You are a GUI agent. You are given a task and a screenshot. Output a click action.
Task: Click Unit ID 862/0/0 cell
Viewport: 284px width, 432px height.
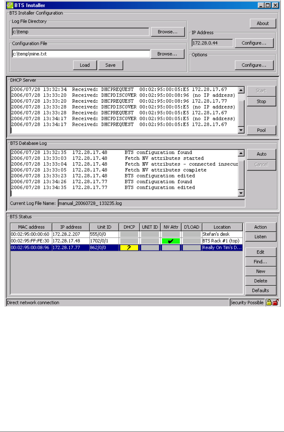coord(104,248)
